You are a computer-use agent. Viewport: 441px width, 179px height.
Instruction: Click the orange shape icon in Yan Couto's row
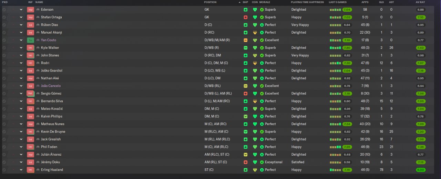point(245,40)
